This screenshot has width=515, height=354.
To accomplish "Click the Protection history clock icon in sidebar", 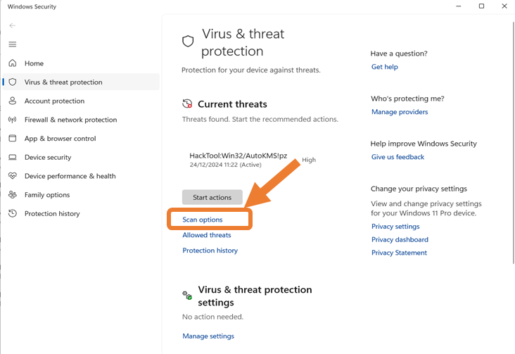I will pyautogui.click(x=12, y=214).
